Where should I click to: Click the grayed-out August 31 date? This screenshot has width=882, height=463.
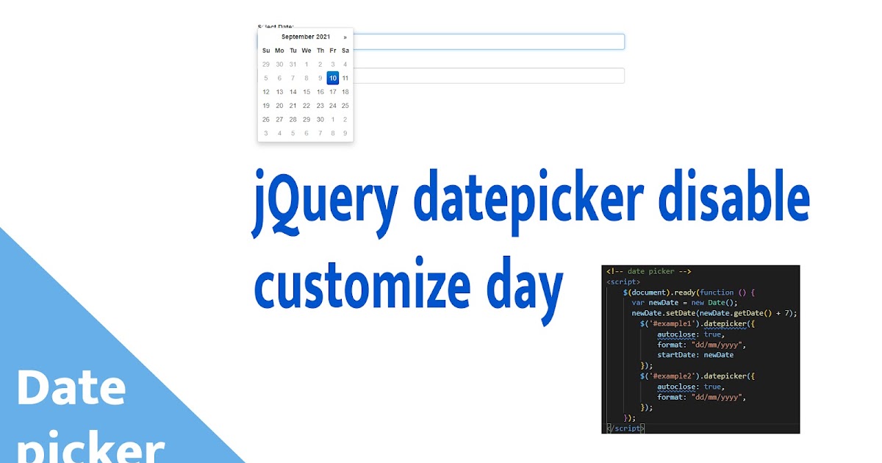click(293, 64)
